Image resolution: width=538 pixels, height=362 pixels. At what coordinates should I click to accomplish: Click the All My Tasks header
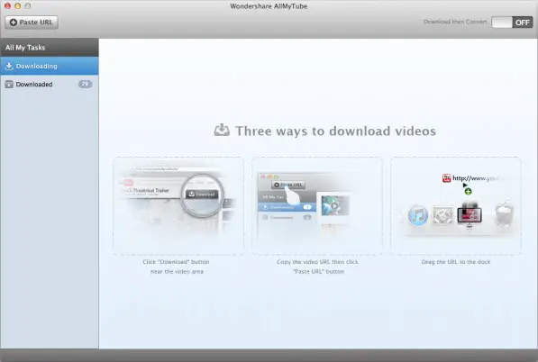pos(50,48)
